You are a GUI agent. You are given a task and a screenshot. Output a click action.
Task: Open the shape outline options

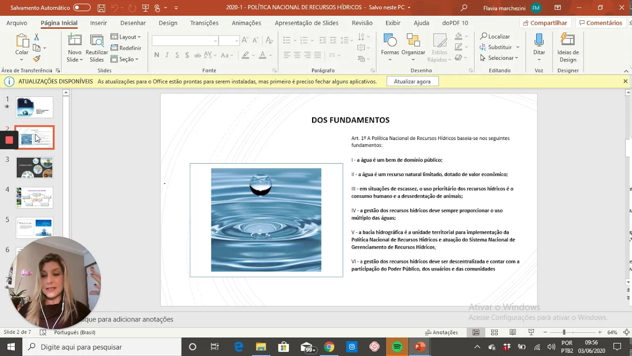[461, 46]
